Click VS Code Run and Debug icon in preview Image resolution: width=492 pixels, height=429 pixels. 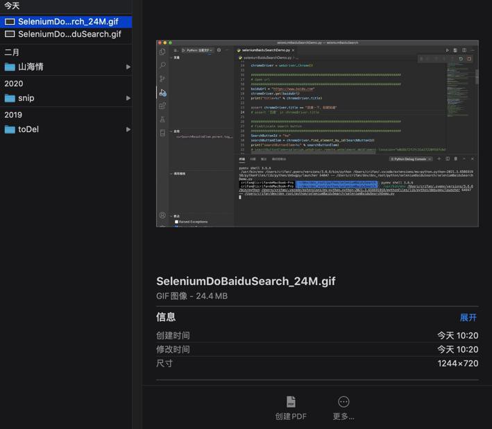(162, 92)
